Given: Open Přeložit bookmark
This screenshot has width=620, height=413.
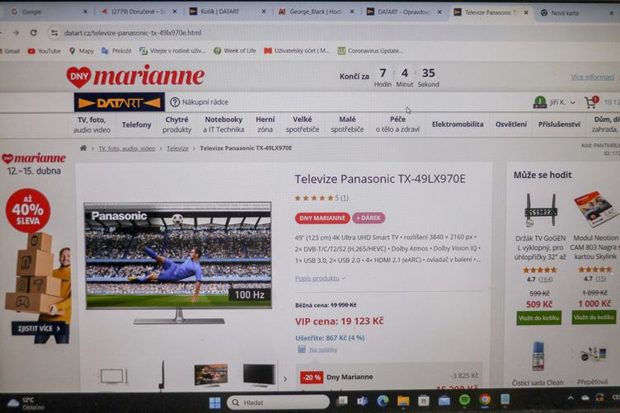Looking at the screenshot, I should [x=116, y=51].
